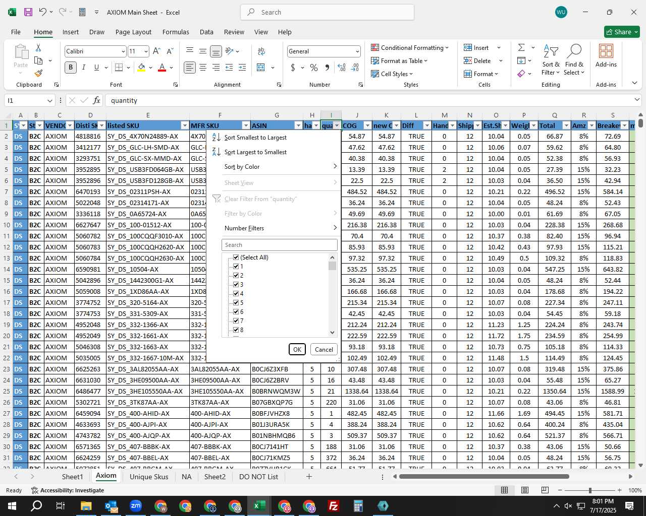Open the font name dropdown

pyautogui.click(x=123, y=51)
